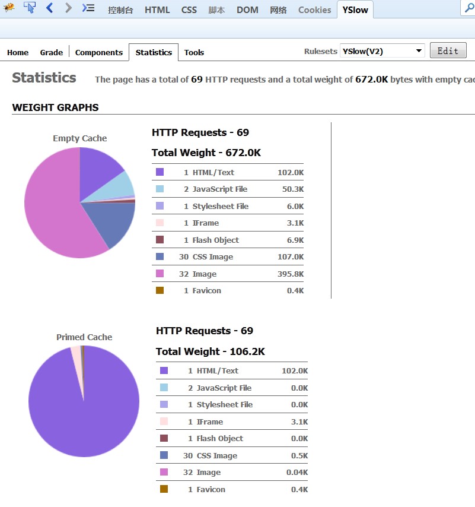Click the forward arrow in Firebug toolbar
475x507 pixels.
[x=68, y=8]
